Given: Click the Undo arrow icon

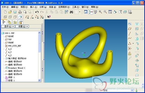Looking at the screenshot, I should (37, 12).
